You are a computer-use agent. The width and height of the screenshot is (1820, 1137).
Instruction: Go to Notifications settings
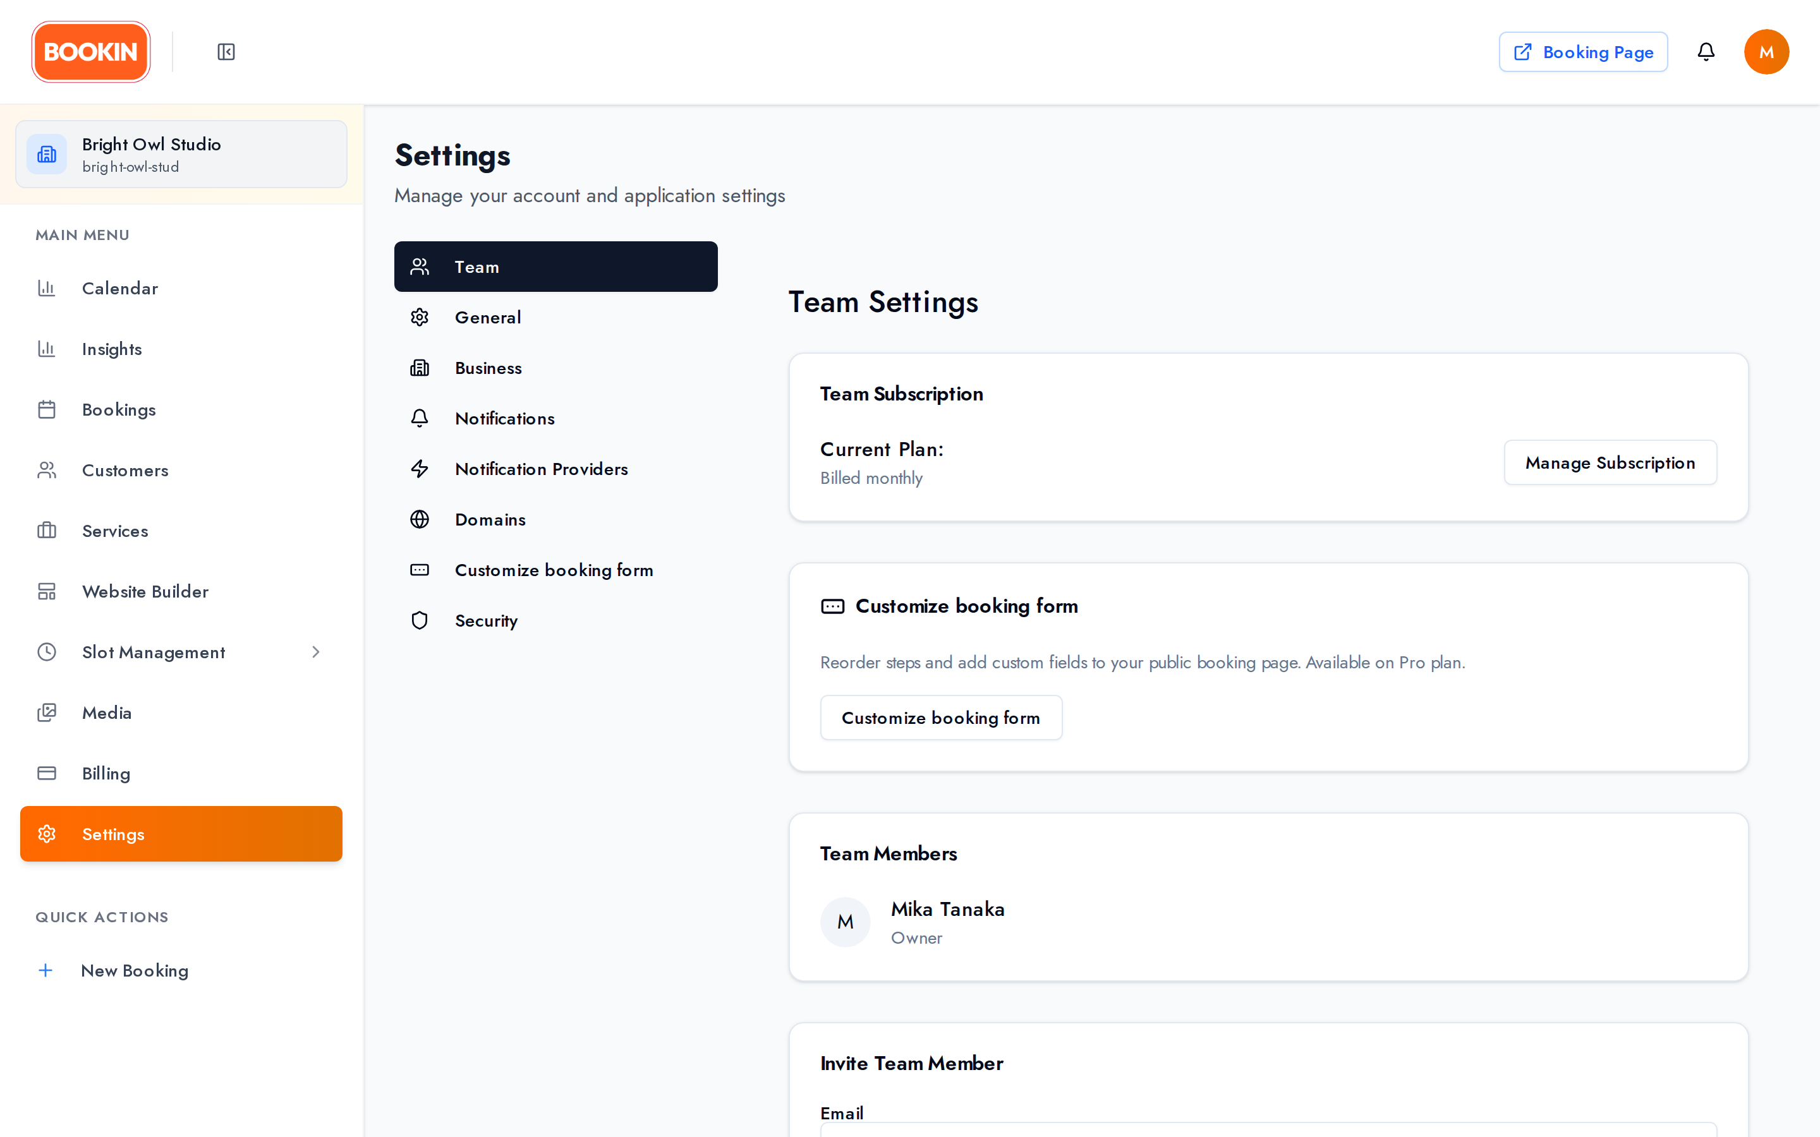[x=555, y=418]
